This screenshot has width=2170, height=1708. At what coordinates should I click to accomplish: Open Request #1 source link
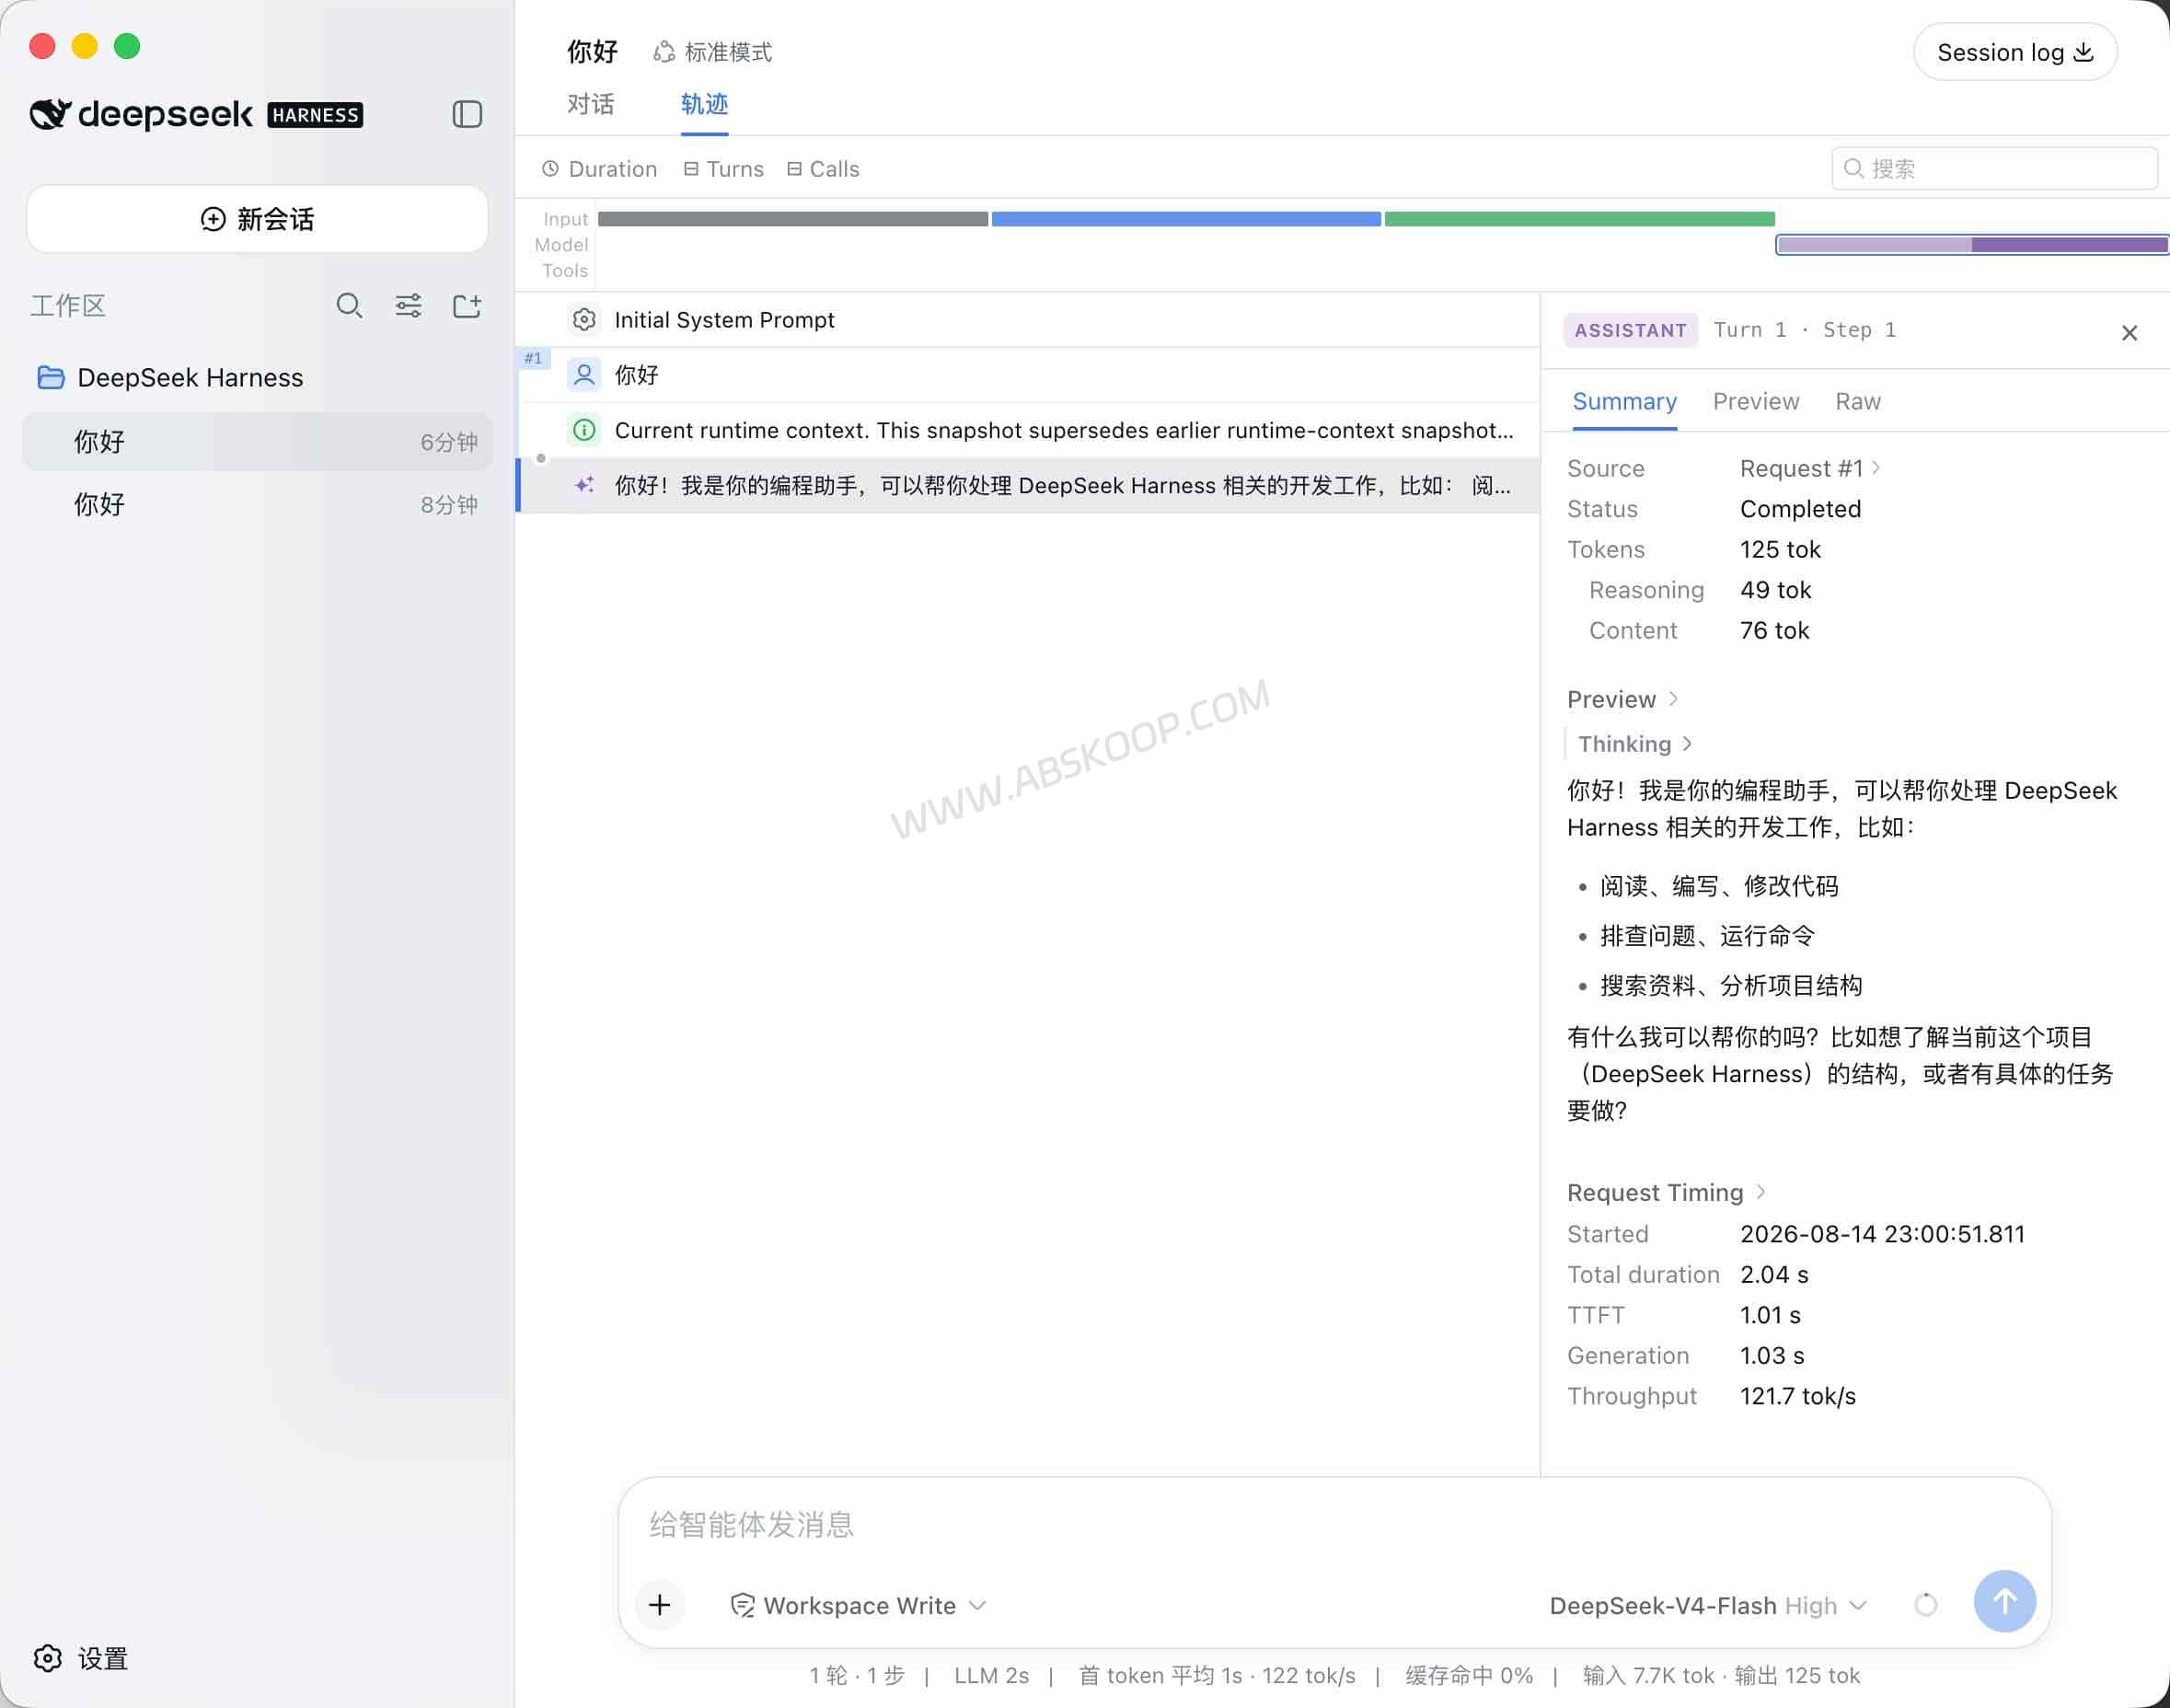[x=1809, y=468]
